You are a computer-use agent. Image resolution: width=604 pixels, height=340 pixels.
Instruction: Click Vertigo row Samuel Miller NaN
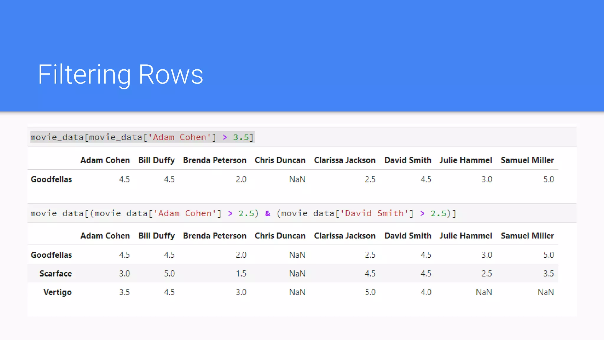point(546,292)
